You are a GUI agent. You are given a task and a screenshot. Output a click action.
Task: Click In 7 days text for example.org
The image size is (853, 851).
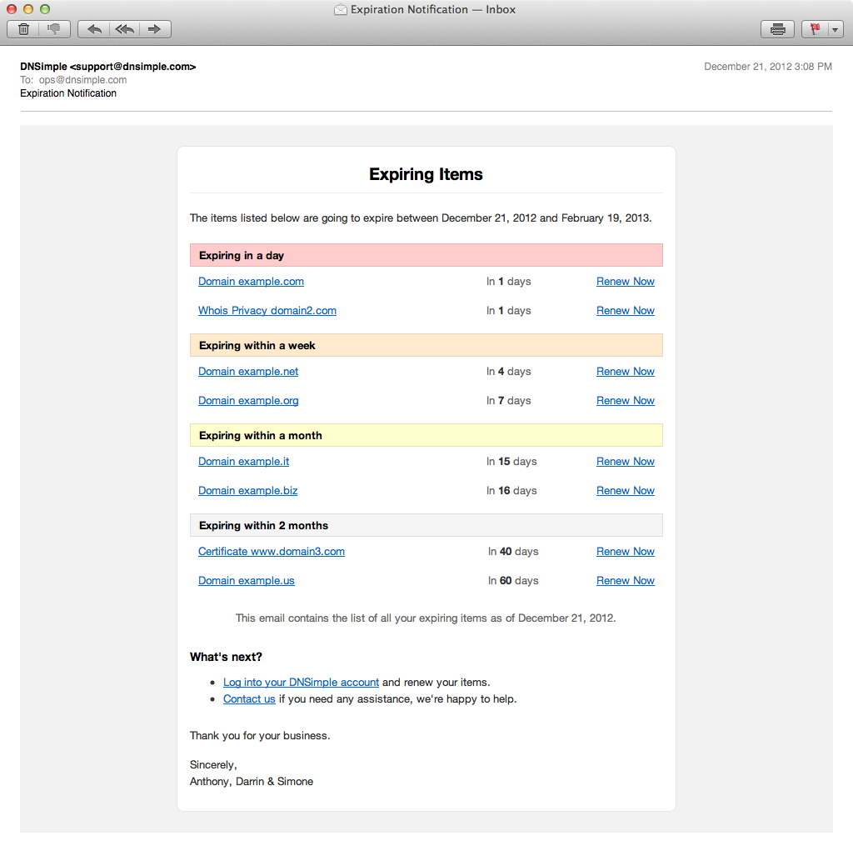509,401
